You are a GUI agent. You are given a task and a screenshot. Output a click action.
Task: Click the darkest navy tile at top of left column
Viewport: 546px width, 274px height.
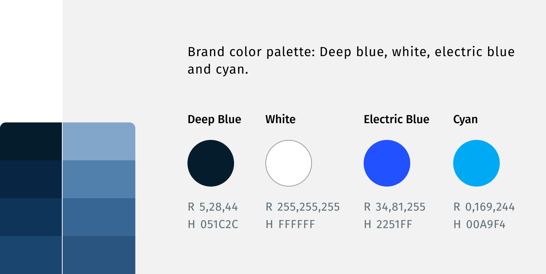pos(31,141)
